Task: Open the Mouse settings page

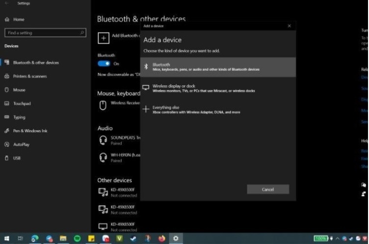Action: pyautogui.click(x=19, y=90)
